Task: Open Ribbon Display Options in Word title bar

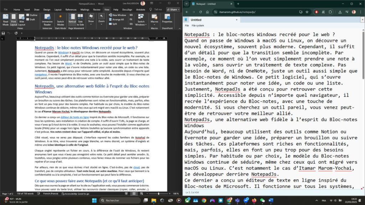Action: coord(151,3)
